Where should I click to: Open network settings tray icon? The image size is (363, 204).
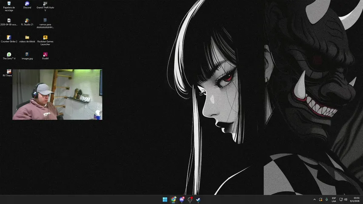coord(341,199)
